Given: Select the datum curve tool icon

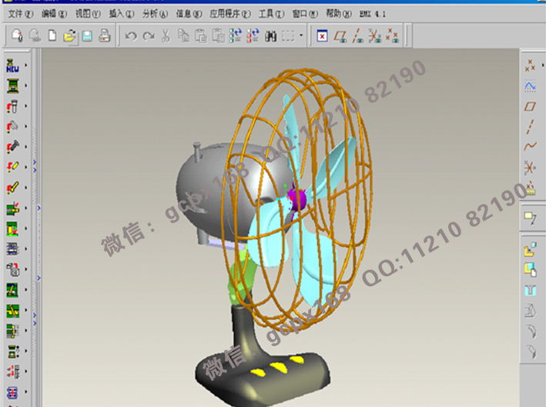Looking at the screenshot, I should point(530,145).
